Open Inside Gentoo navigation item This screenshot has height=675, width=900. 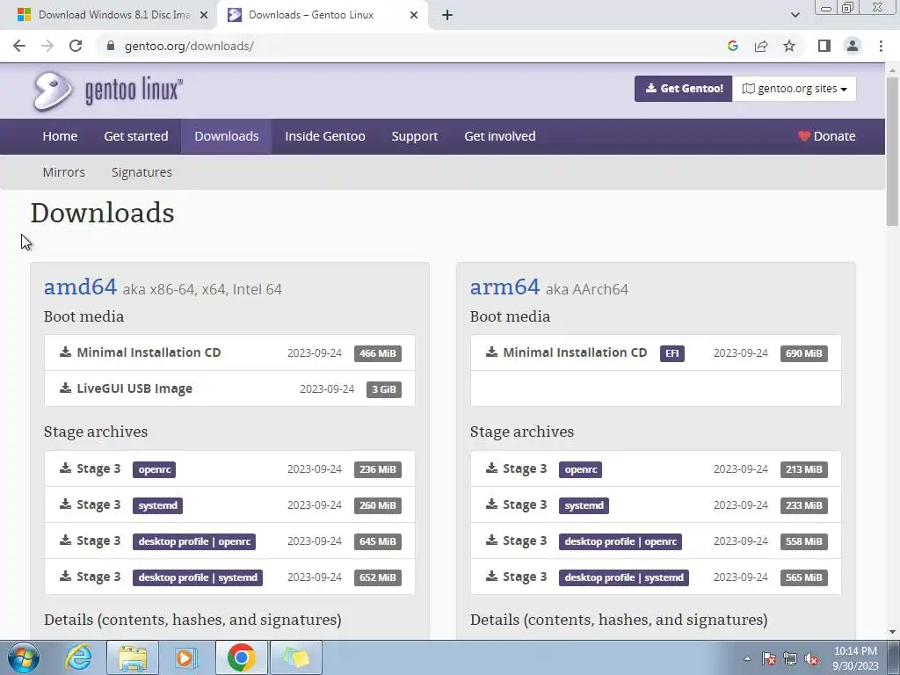click(325, 136)
